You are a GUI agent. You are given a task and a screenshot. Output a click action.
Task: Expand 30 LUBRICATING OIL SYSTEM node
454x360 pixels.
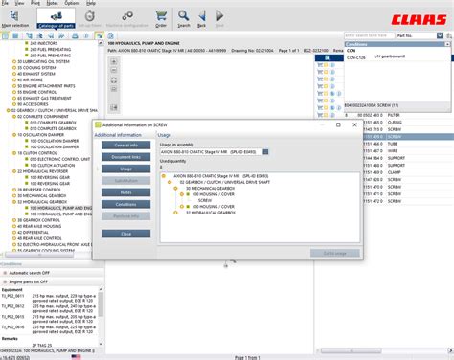[14, 61]
